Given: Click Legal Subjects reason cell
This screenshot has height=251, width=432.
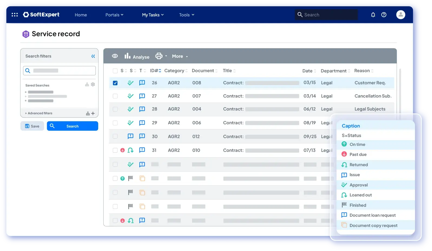Looking at the screenshot, I should pyautogui.click(x=370, y=109).
